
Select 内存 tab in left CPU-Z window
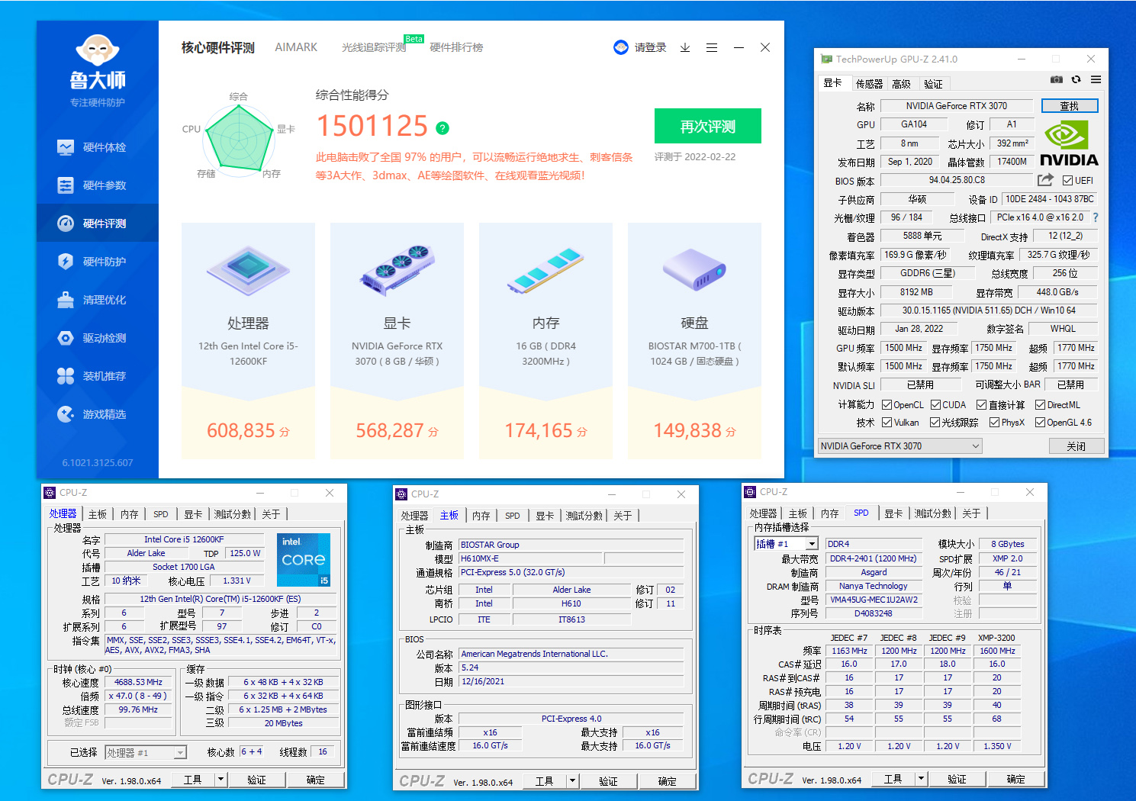pyautogui.click(x=130, y=514)
